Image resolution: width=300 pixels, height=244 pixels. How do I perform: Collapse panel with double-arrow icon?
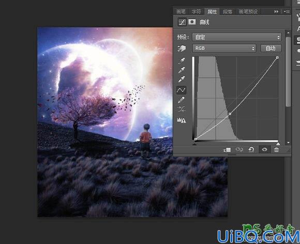pyautogui.click(x=276, y=12)
